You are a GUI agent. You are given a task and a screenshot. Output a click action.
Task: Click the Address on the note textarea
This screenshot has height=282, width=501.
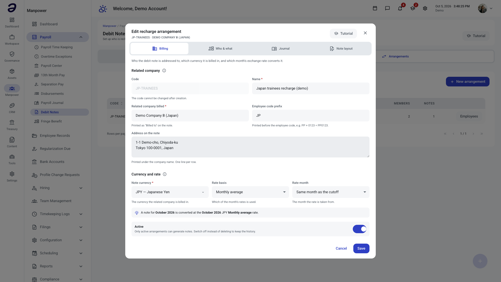point(250,147)
